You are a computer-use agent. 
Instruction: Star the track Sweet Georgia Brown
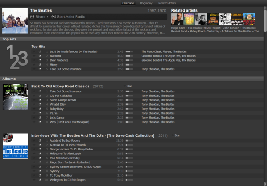point(34,100)
